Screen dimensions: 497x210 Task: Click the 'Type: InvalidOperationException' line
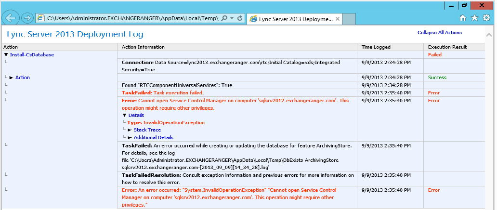(166, 122)
